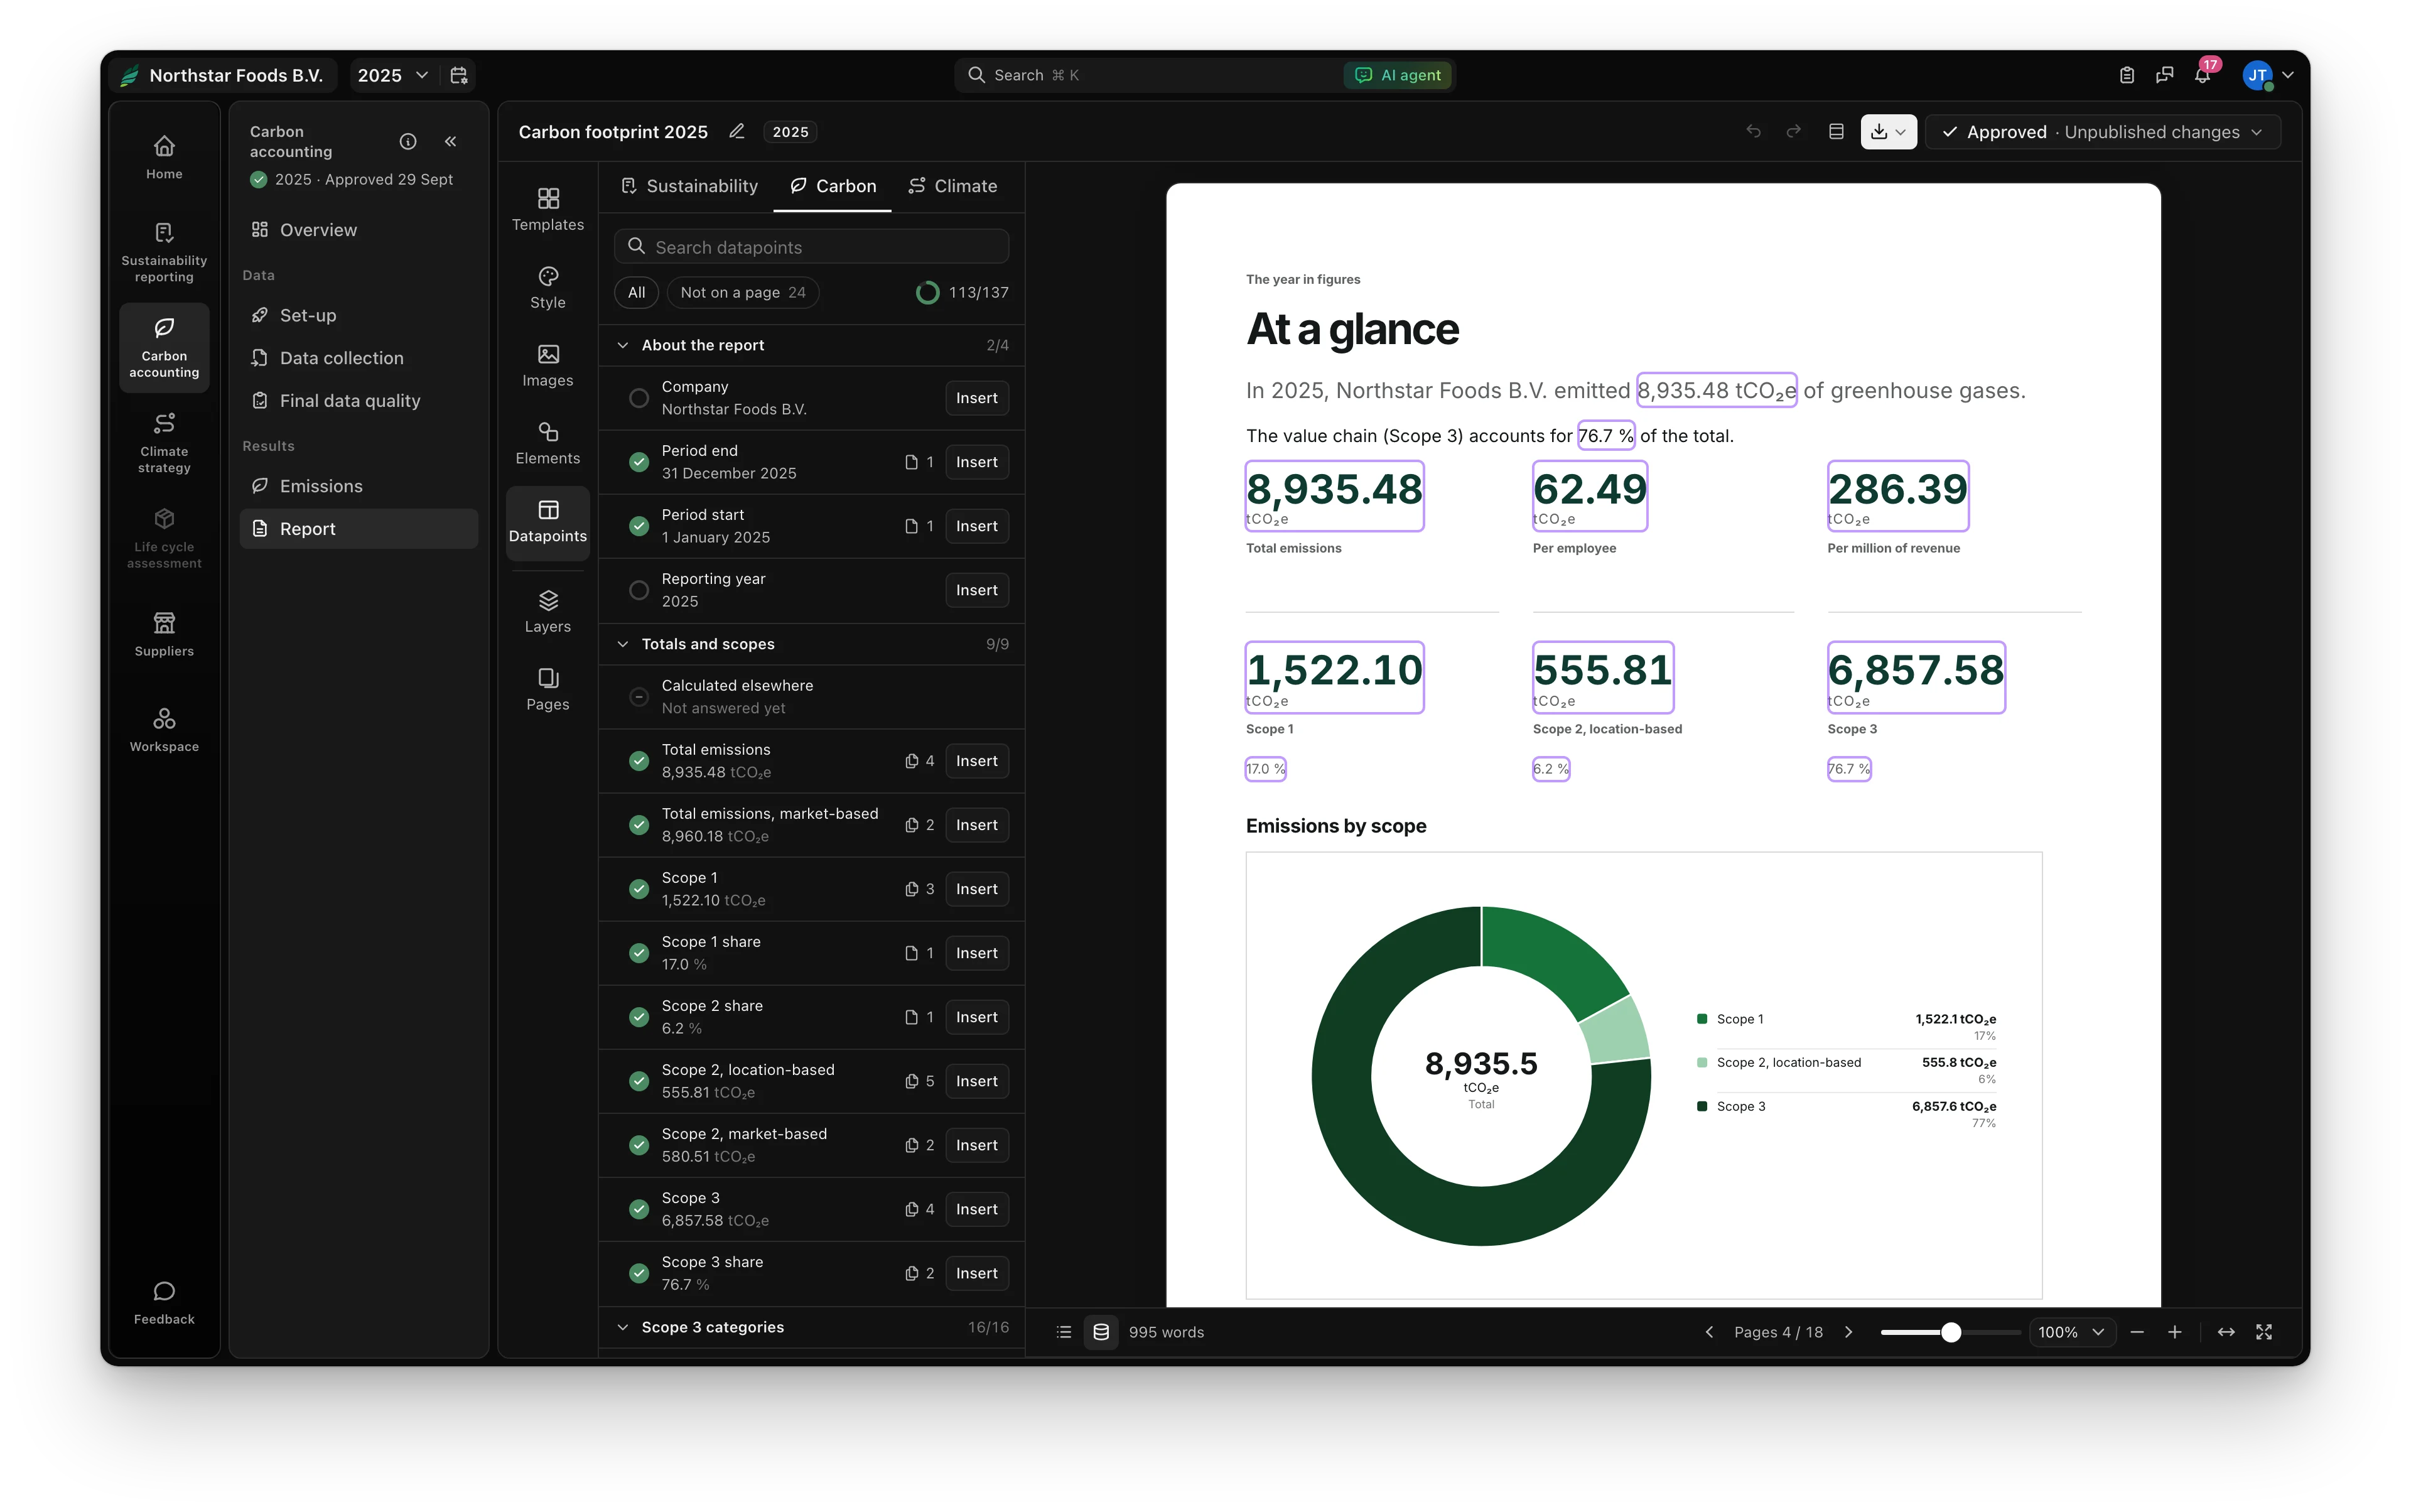The image size is (2411, 1512).
Task: Toggle the Scope 1 share check circle
Action: click(x=639, y=953)
